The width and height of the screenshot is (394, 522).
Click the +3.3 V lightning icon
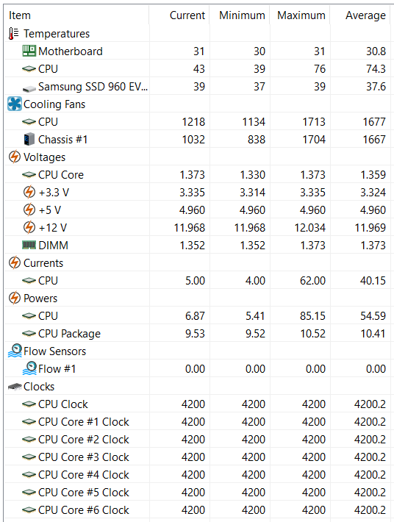click(29, 192)
